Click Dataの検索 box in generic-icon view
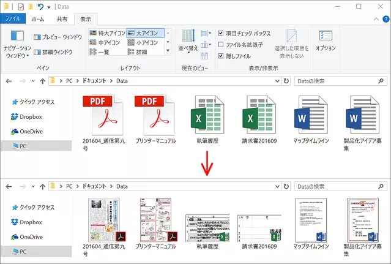Viewport: 391px width, 264px height. coord(341,81)
